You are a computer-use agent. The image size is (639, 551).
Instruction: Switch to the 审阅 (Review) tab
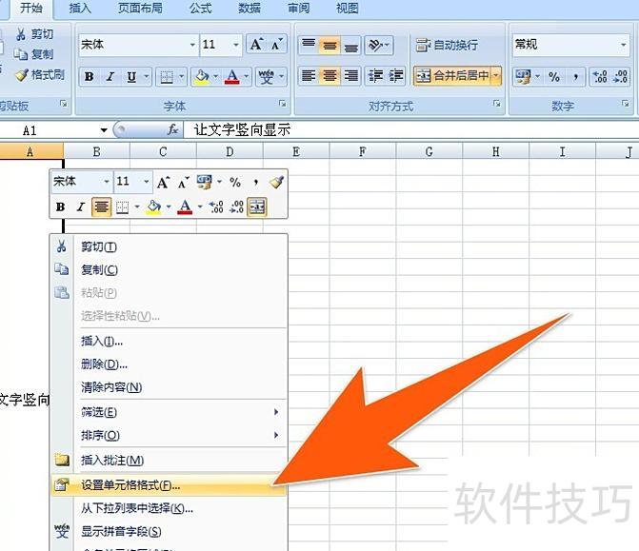pos(299,8)
